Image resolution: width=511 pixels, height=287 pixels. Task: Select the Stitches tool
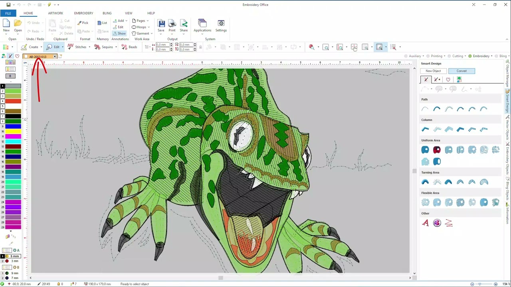77,47
